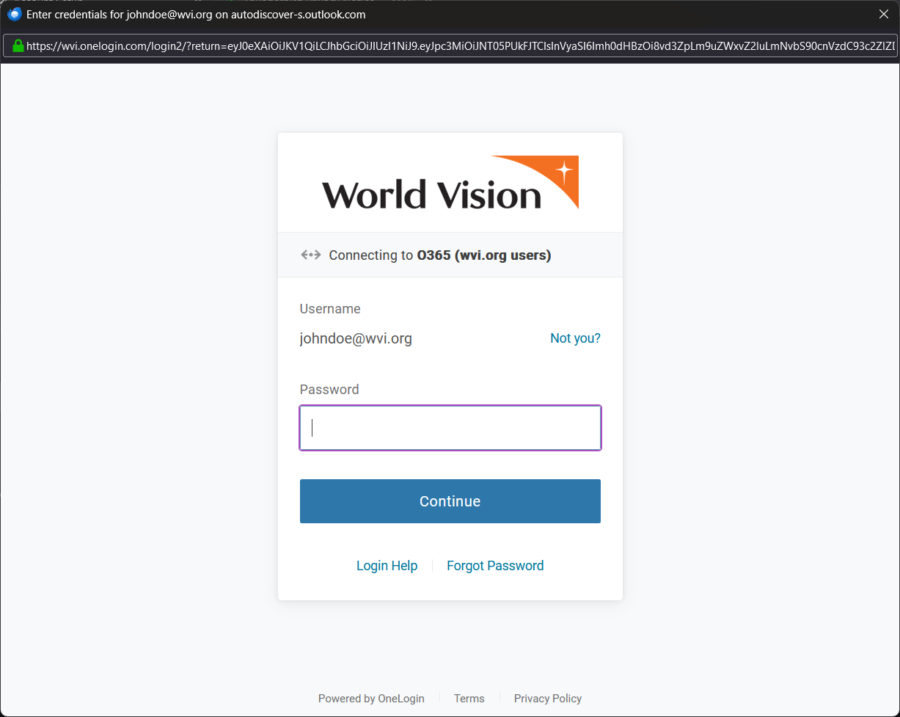Click the Powered by OneLogin link
Viewport: 900px width, 717px height.
coord(371,699)
